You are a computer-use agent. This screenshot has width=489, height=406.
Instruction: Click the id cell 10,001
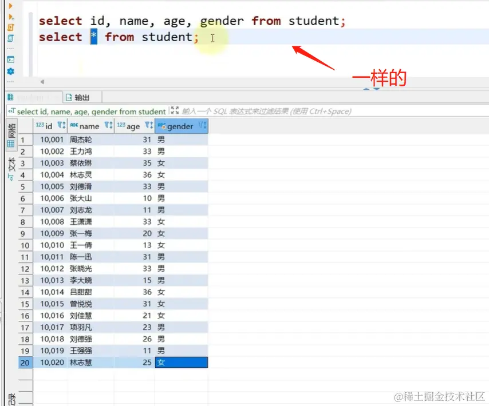click(x=50, y=140)
